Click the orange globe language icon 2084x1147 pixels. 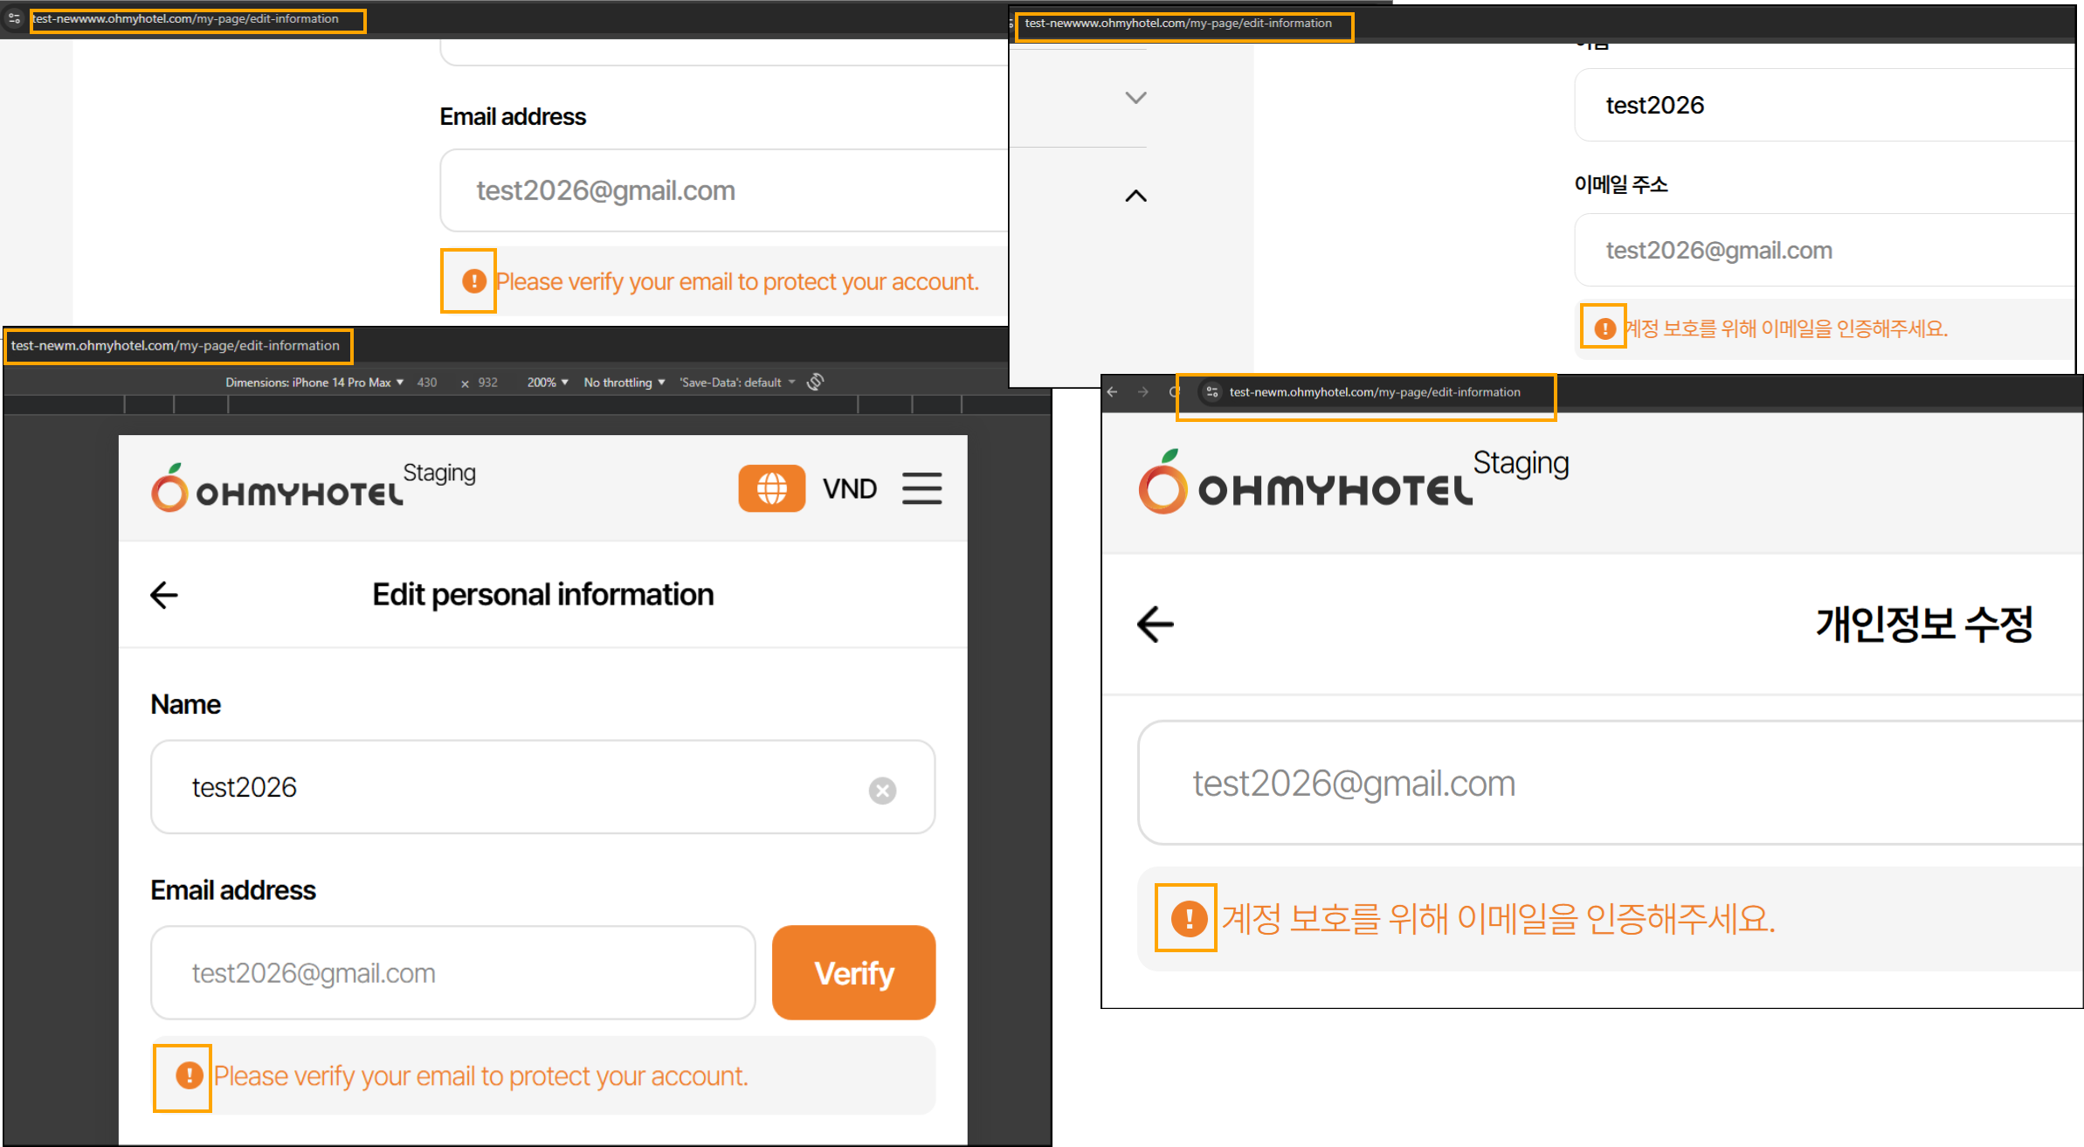(x=771, y=488)
